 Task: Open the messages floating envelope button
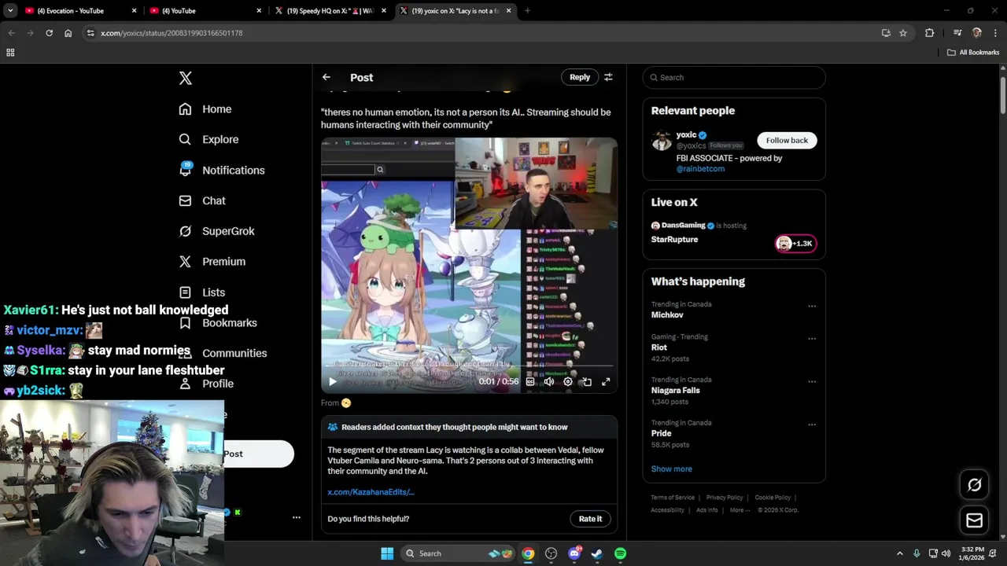[974, 520]
